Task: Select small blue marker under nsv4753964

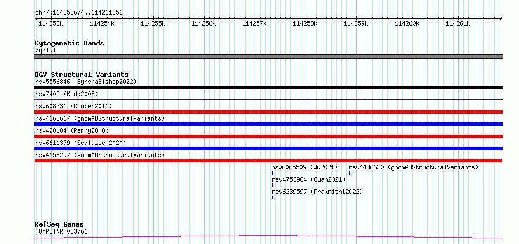Action: pyautogui.click(x=273, y=185)
